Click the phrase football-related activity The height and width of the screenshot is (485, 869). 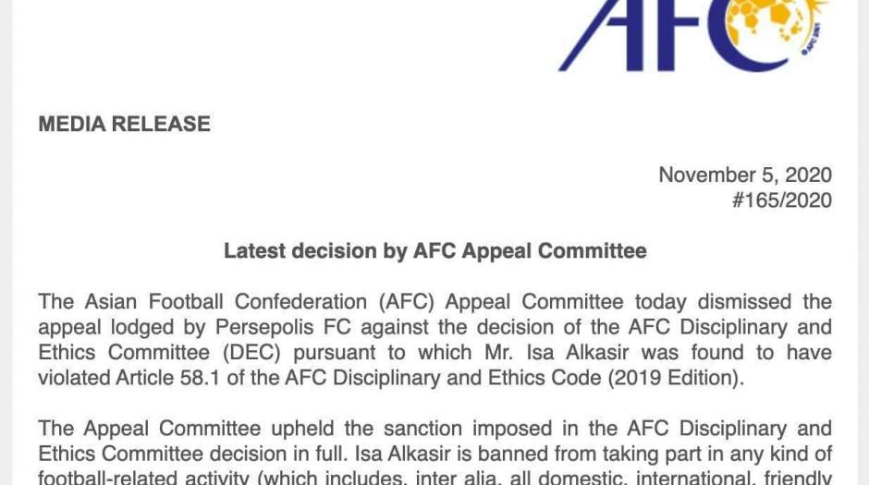point(144,478)
